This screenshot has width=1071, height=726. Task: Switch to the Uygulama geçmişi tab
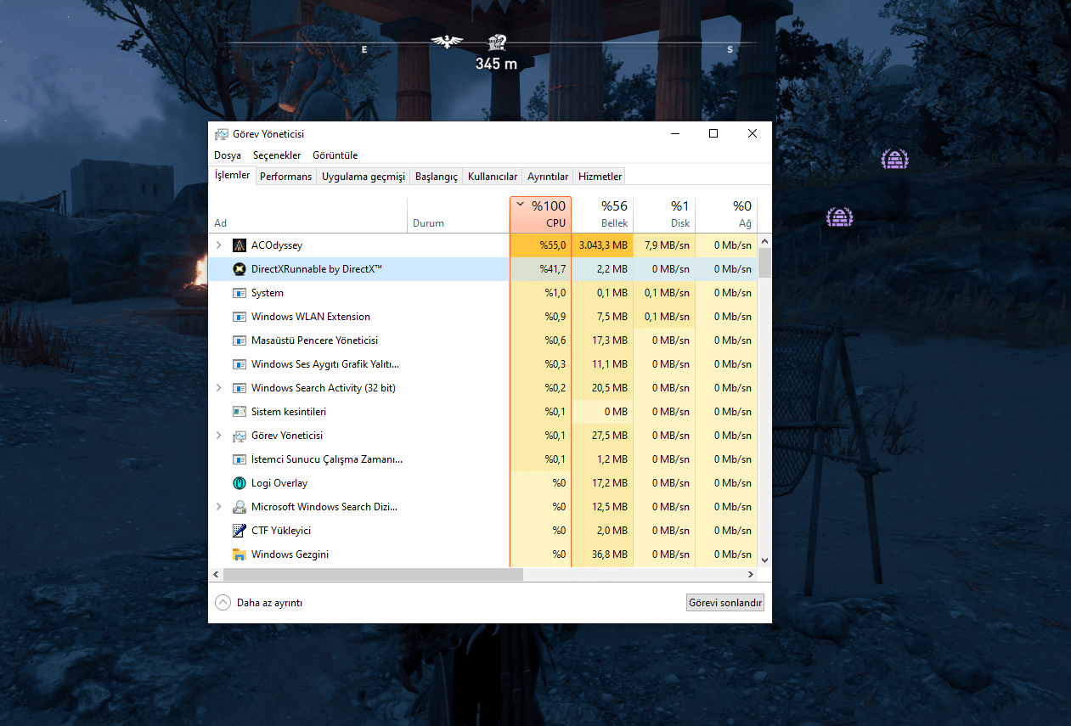coord(364,177)
